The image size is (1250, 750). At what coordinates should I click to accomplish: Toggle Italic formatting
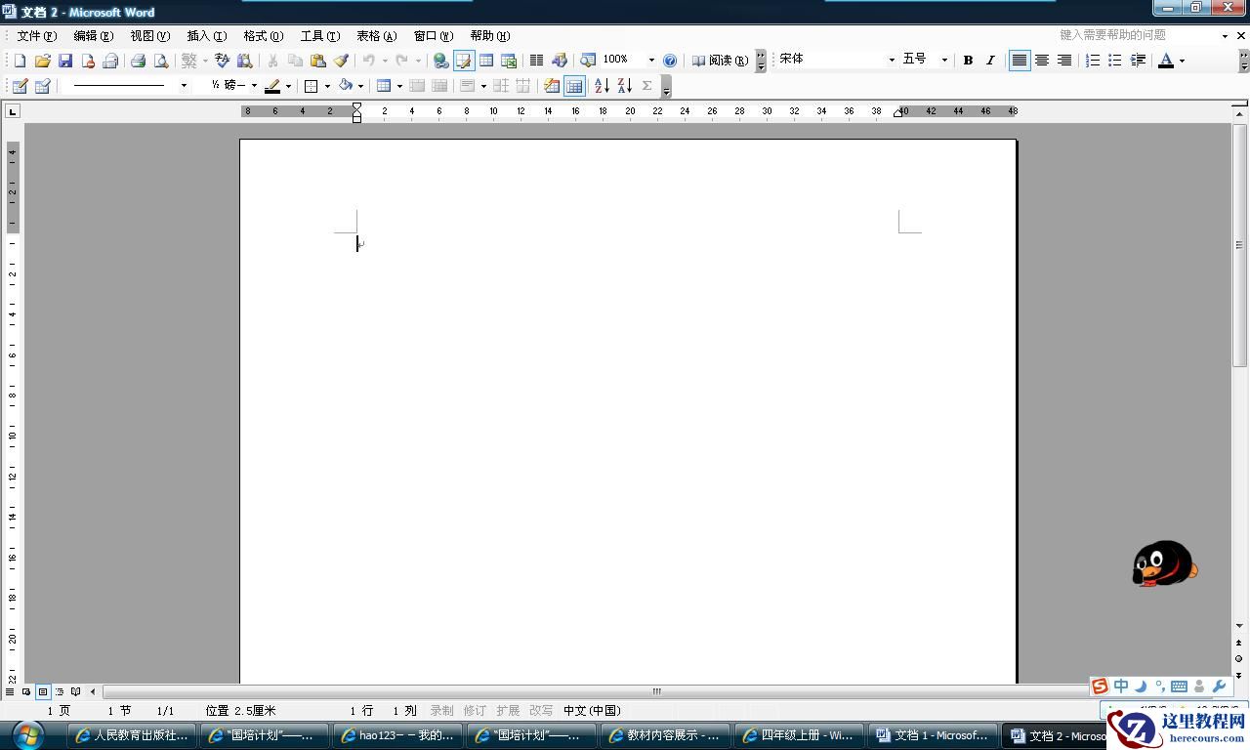(990, 61)
